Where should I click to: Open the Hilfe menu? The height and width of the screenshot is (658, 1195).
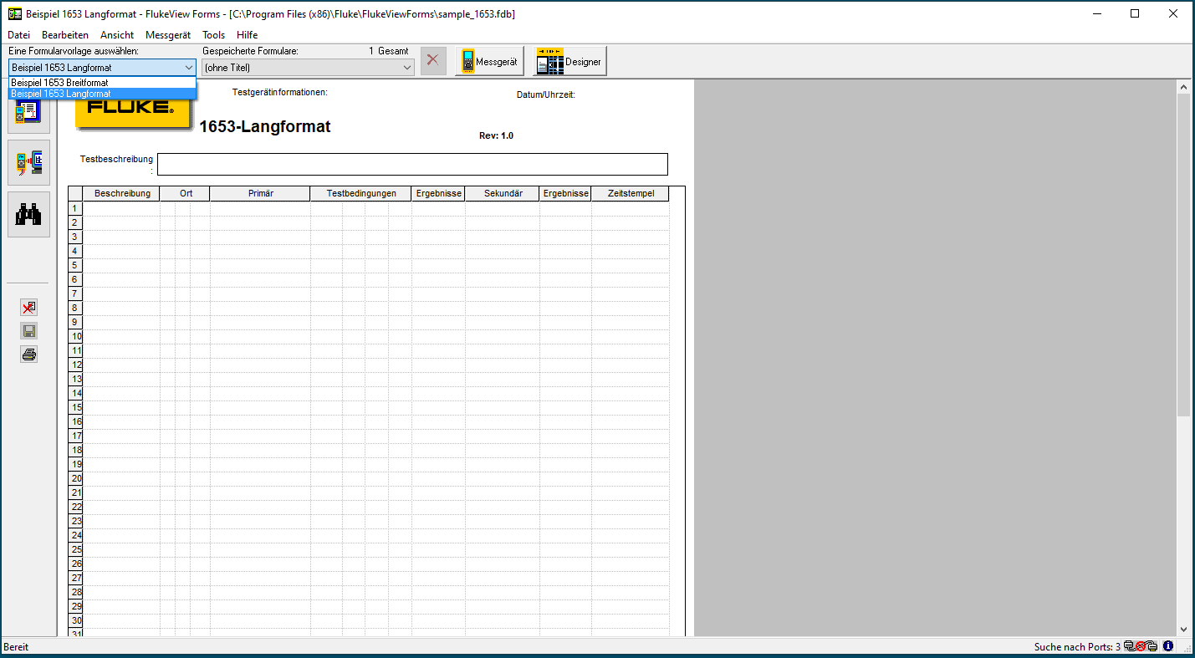point(248,35)
